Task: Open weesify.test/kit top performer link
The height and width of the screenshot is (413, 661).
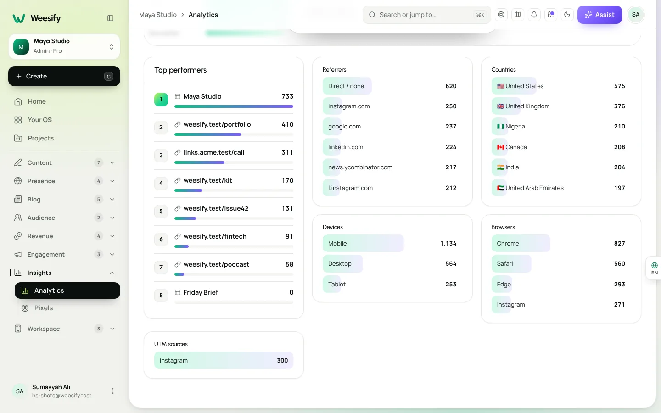Action: point(208,180)
